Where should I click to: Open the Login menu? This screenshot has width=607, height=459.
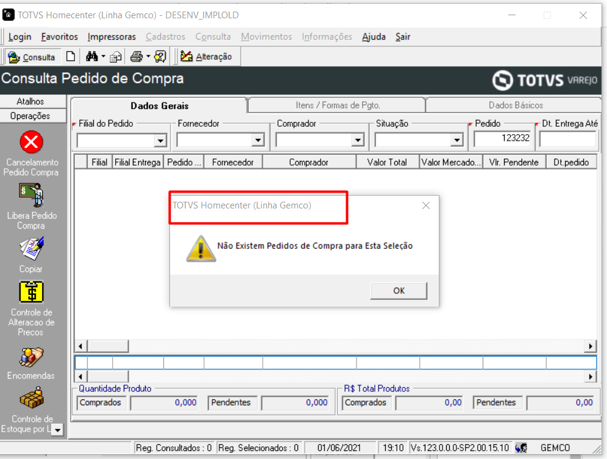point(20,37)
